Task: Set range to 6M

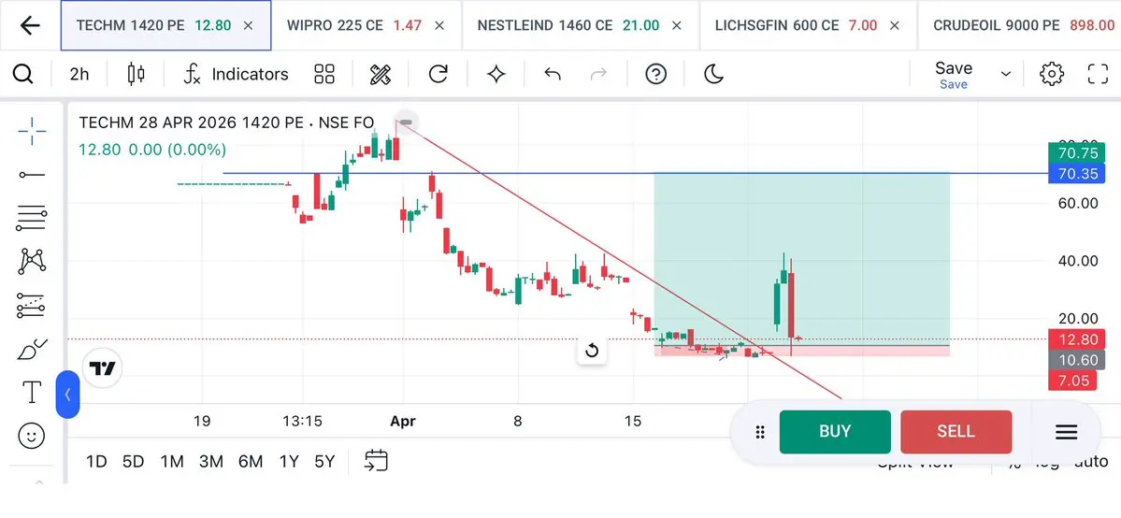Action: click(x=251, y=462)
